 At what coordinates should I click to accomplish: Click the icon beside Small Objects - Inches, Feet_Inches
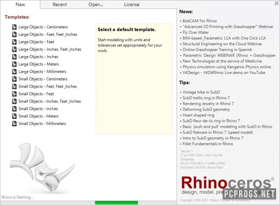(x=14, y=101)
